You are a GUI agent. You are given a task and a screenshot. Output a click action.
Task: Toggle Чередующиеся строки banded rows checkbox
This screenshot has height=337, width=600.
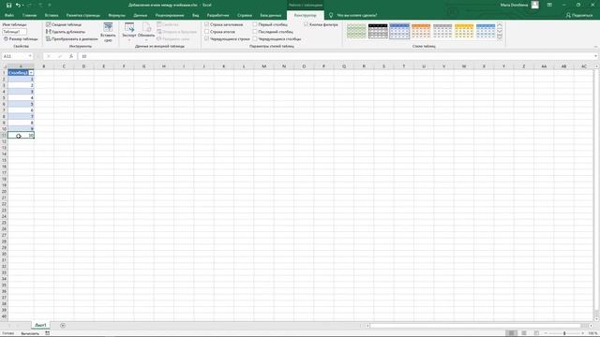206,39
